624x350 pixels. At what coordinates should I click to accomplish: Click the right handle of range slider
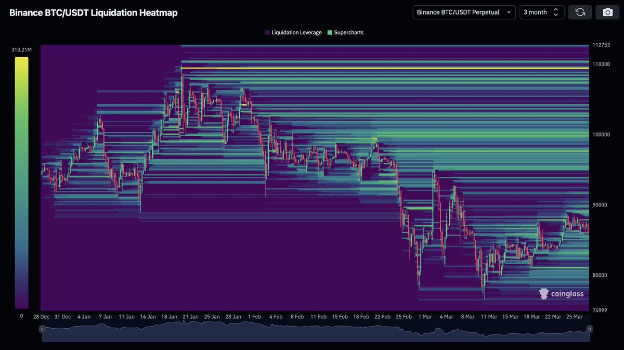(590, 329)
